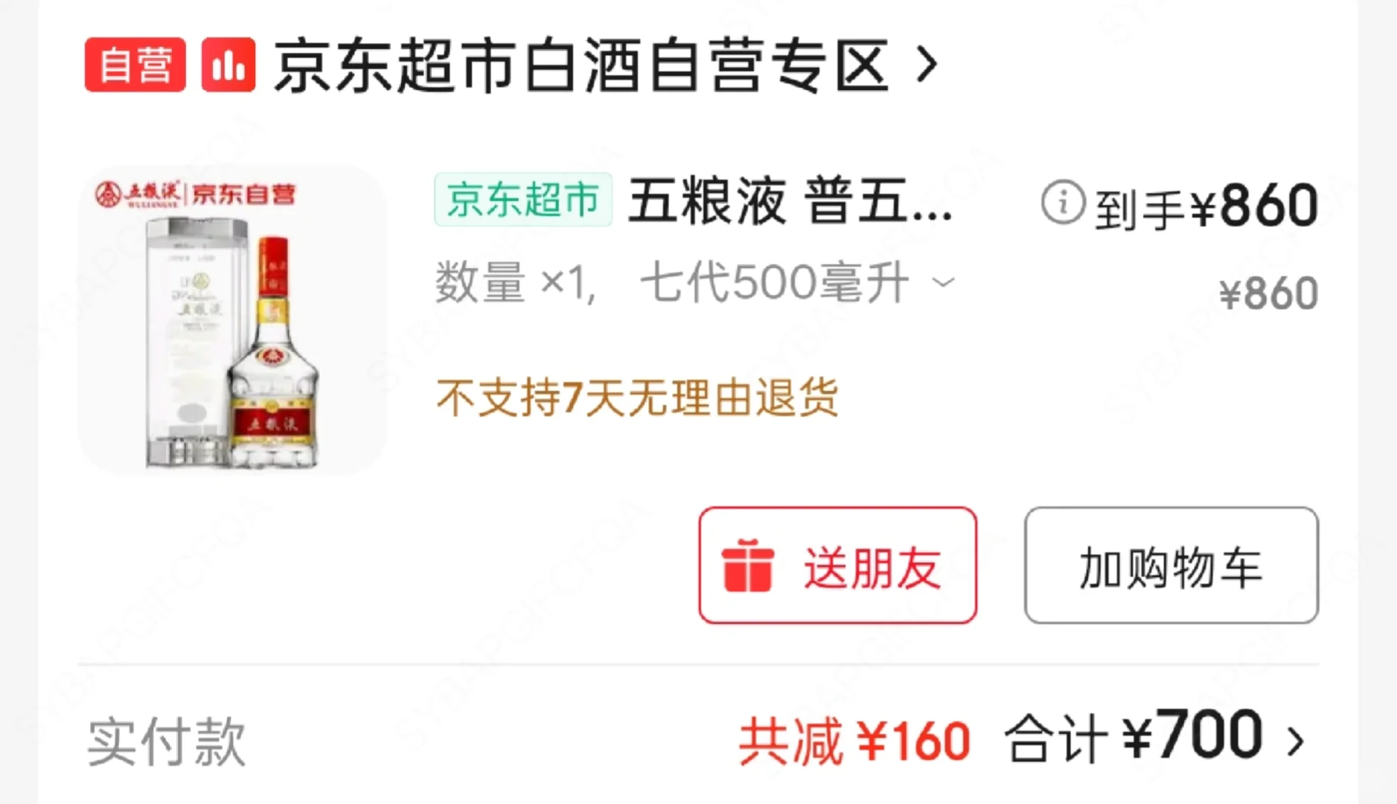Tap the green 京东超市 tag
Viewport: 1397px width, 804px height.
[x=523, y=200]
